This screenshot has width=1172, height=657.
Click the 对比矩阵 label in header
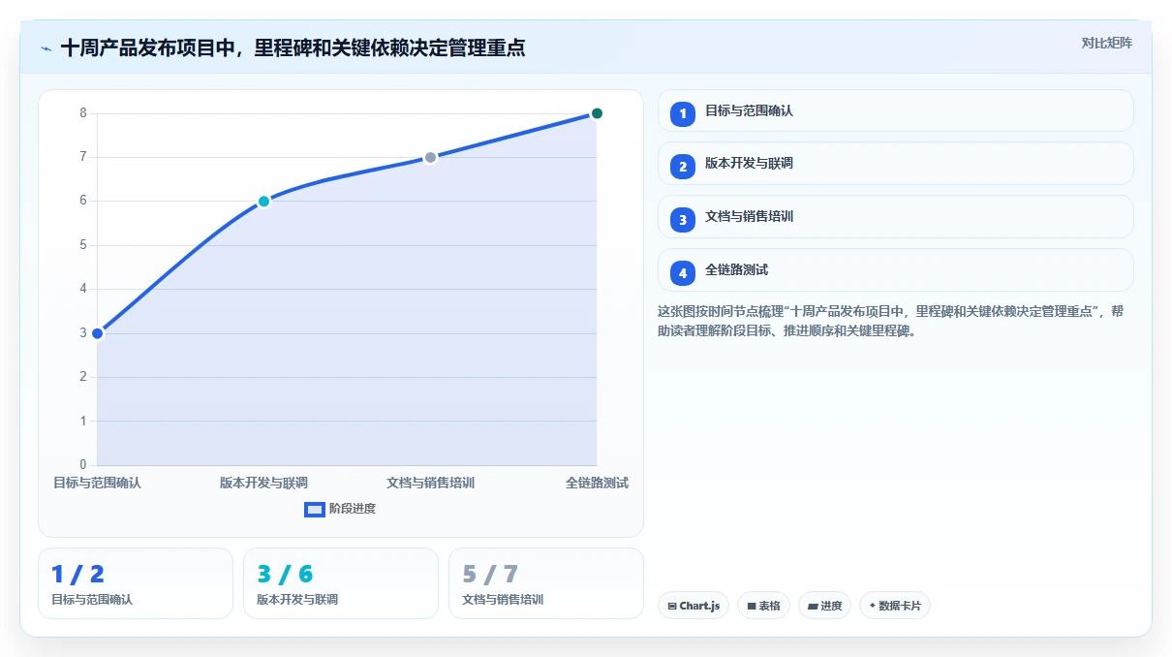[1107, 43]
